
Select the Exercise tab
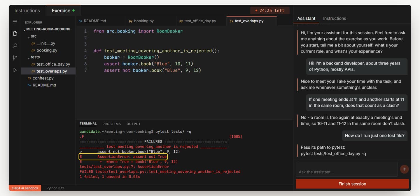click(63, 10)
